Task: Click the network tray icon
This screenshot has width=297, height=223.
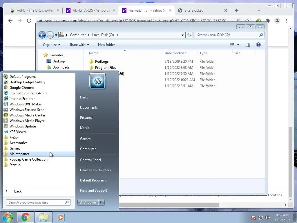Action: [x=261, y=217]
